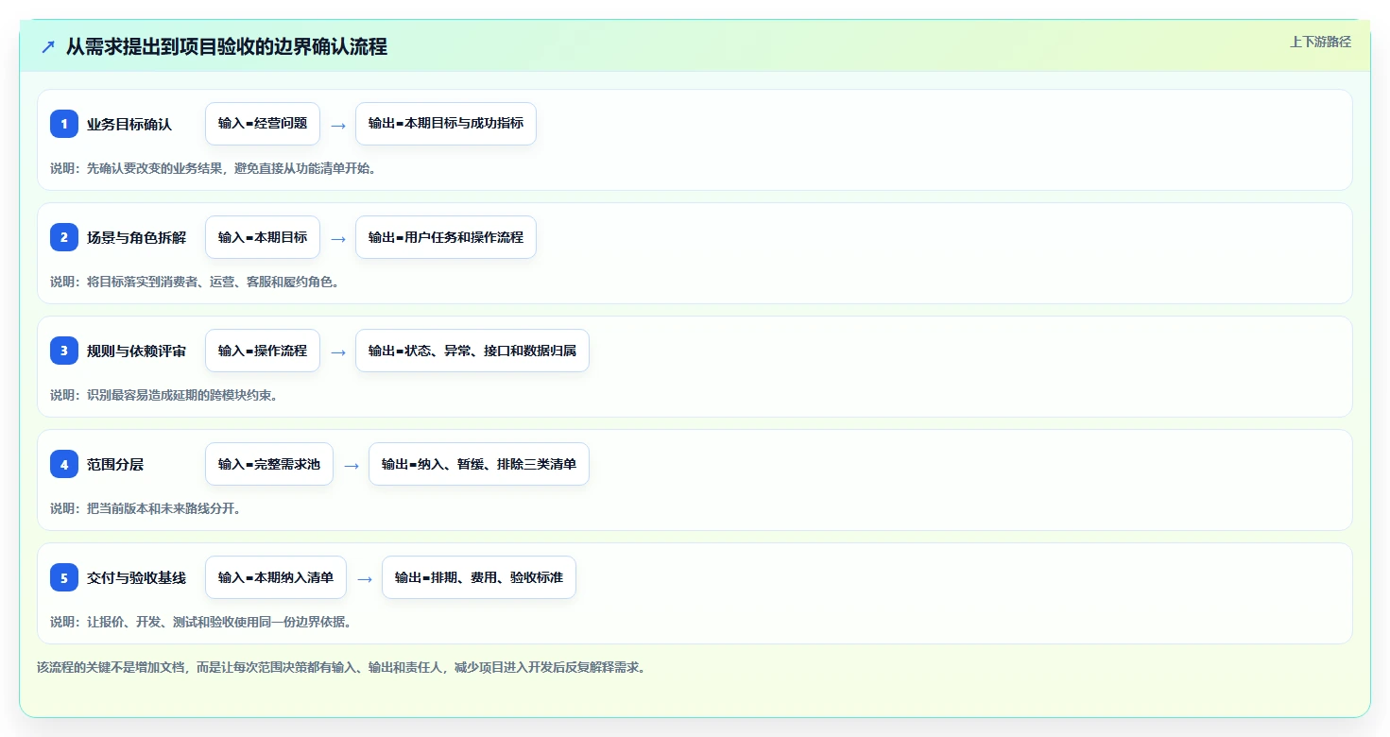Click the heading 从需求提出到项目验收的边界确认流程
The width and height of the screenshot is (1390, 737).
pyautogui.click(x=227, y=46)
